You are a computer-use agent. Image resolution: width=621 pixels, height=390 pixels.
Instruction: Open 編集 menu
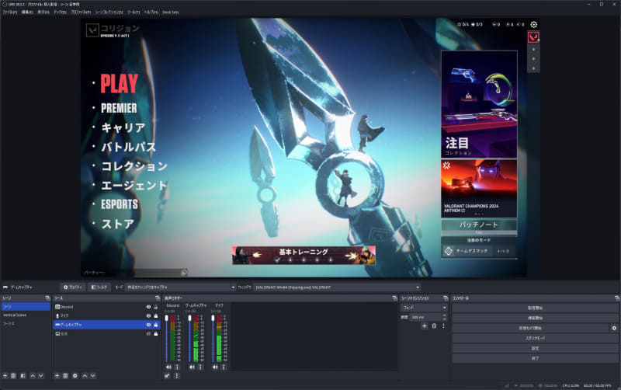point(27,12)
